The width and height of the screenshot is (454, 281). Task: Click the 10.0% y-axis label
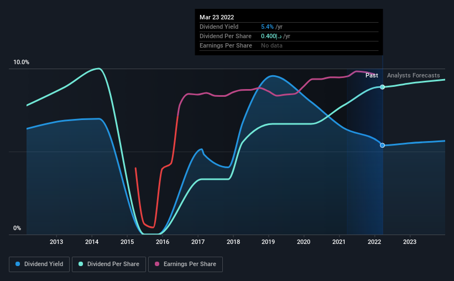pos(21,63)
